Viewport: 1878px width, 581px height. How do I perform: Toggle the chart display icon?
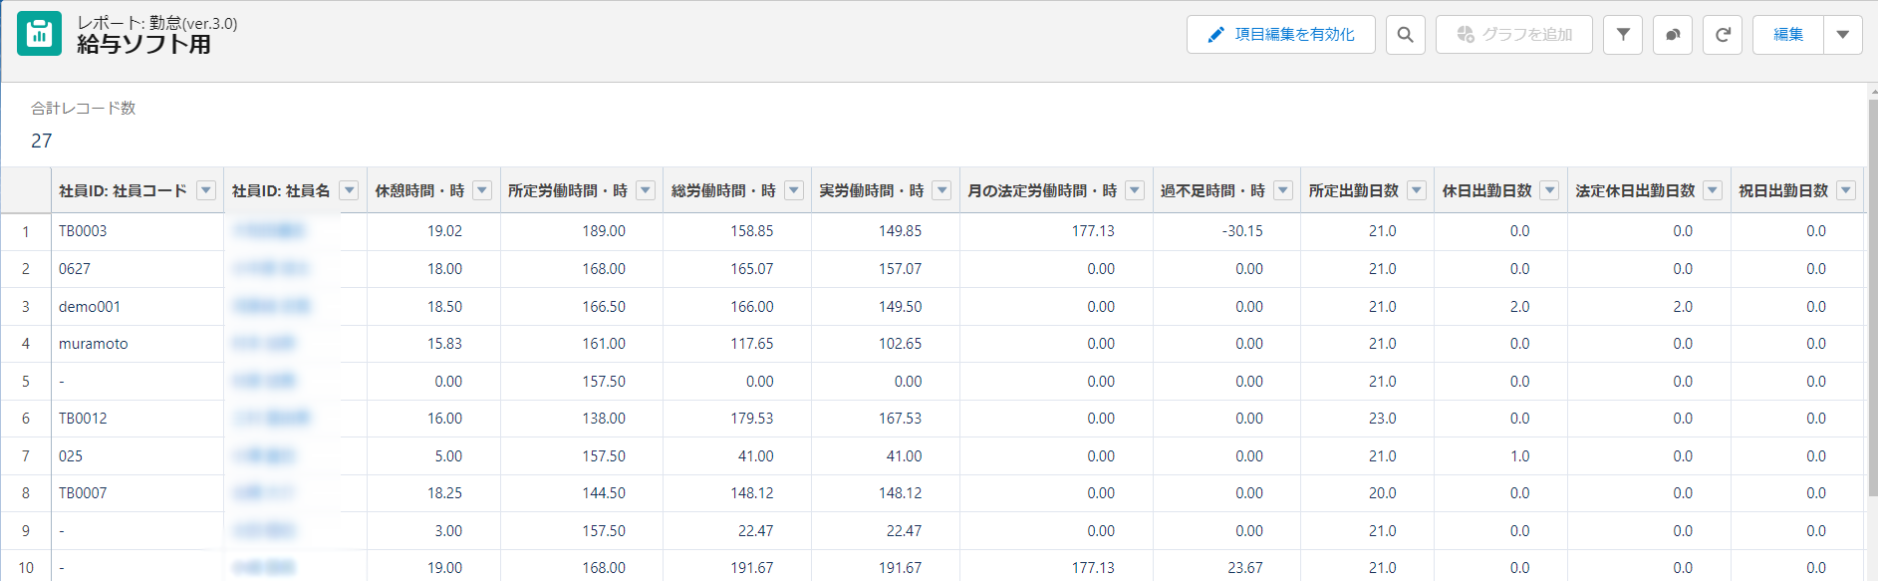[x=1672, y=35]
